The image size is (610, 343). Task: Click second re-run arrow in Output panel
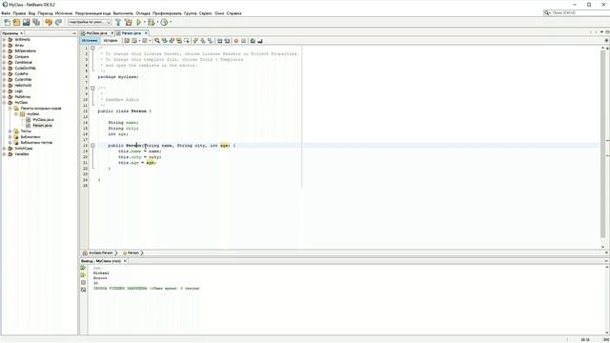coord(83,275)
